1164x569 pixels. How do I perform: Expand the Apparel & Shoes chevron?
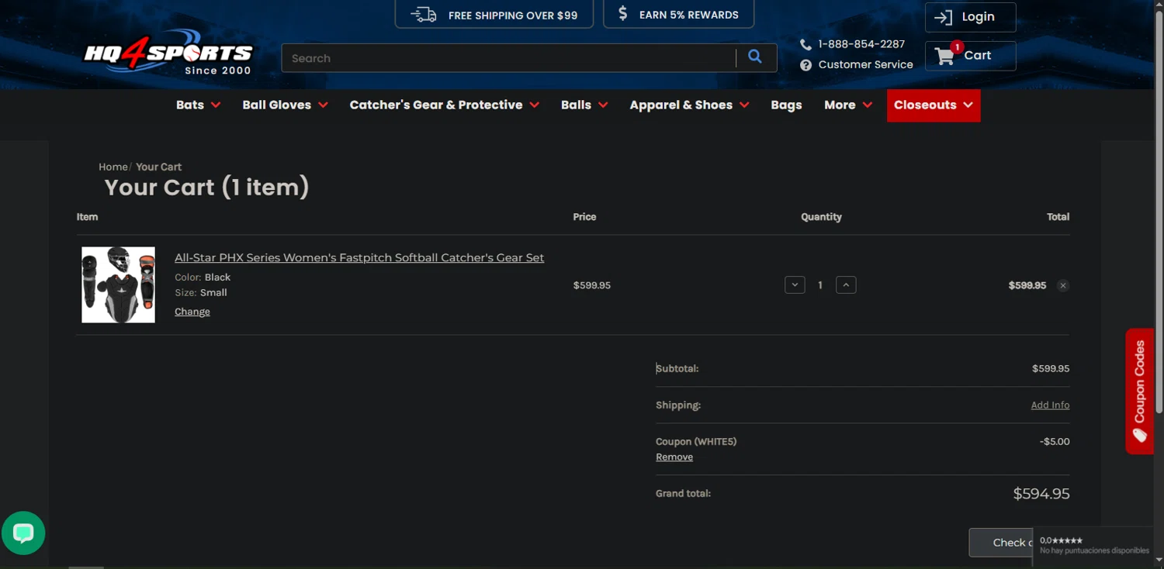click(744, 105)
